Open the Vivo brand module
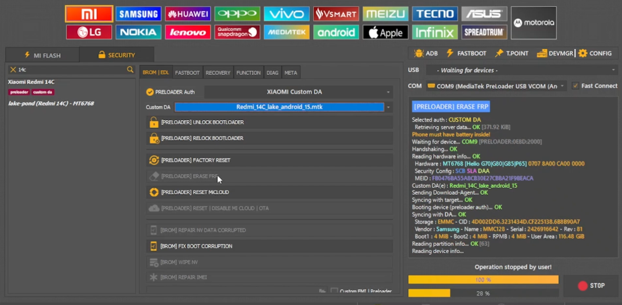This screenshot has width=622, height=305. (287, 14)
